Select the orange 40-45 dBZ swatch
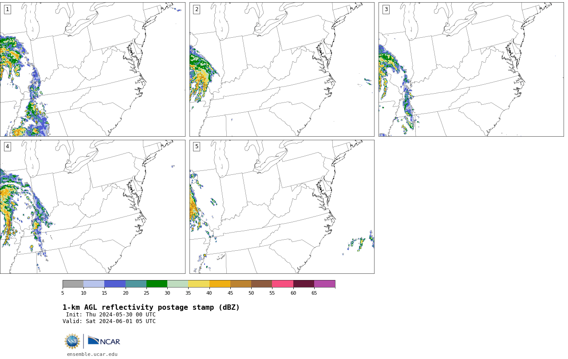Screen dimensions: 568x359 point(220,284)
